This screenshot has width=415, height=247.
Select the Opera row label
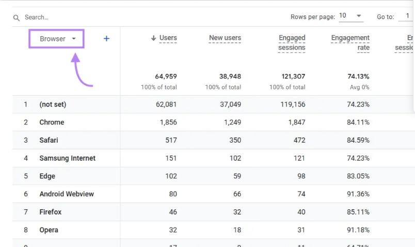49,230
